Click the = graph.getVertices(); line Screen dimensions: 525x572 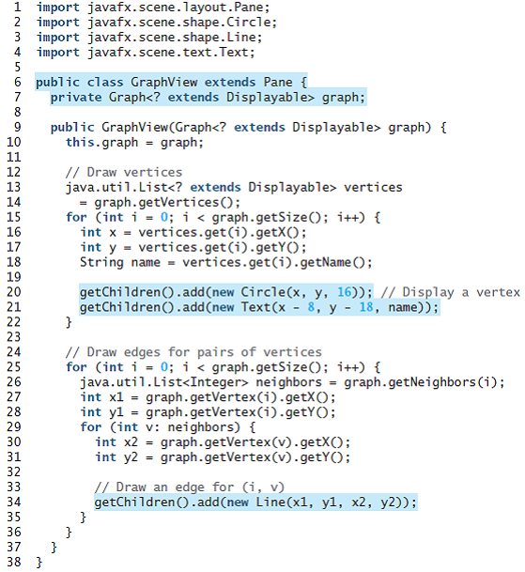[161, 202]
